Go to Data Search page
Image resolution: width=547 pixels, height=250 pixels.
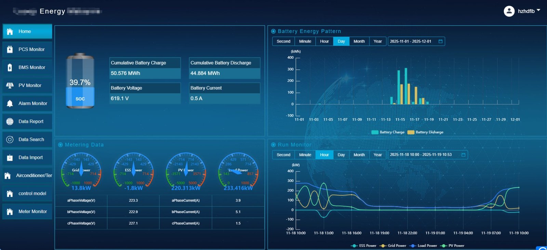click(x=27, y=139)
